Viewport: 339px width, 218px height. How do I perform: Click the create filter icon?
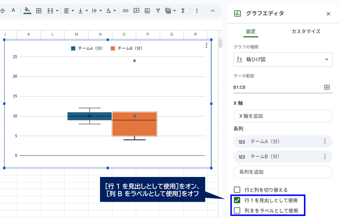[x=158, y=11]
